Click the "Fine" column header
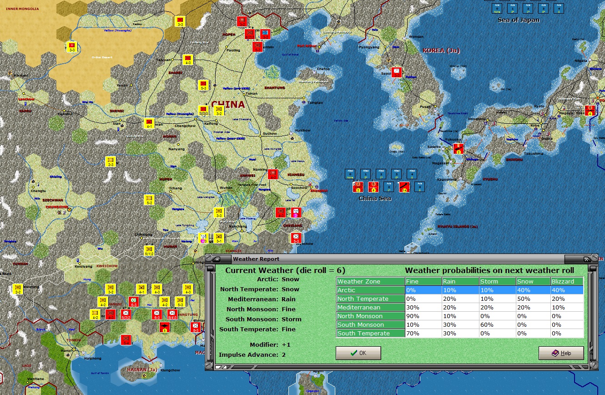Image resolution: width=605 pixels, height=395 pixels. tap(423, 281)
